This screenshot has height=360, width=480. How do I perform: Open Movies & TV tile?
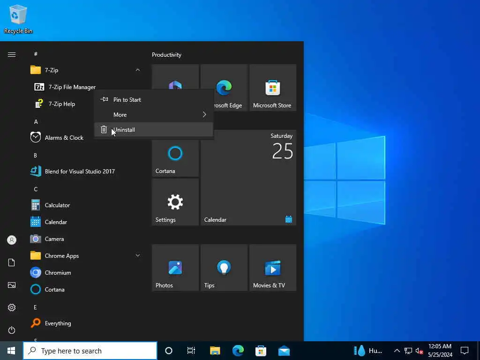coord(273,268)
